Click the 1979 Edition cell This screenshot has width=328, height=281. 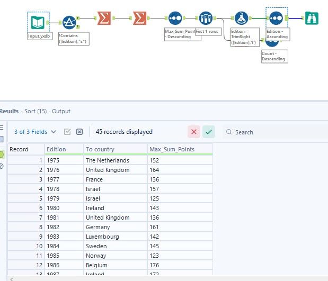[64, 198]
